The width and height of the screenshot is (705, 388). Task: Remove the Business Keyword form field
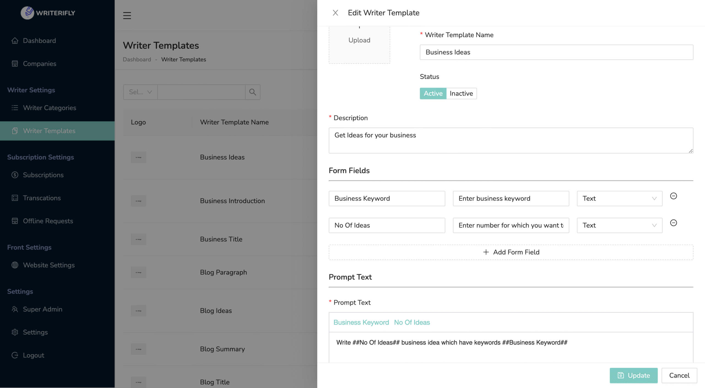point(673,196)
